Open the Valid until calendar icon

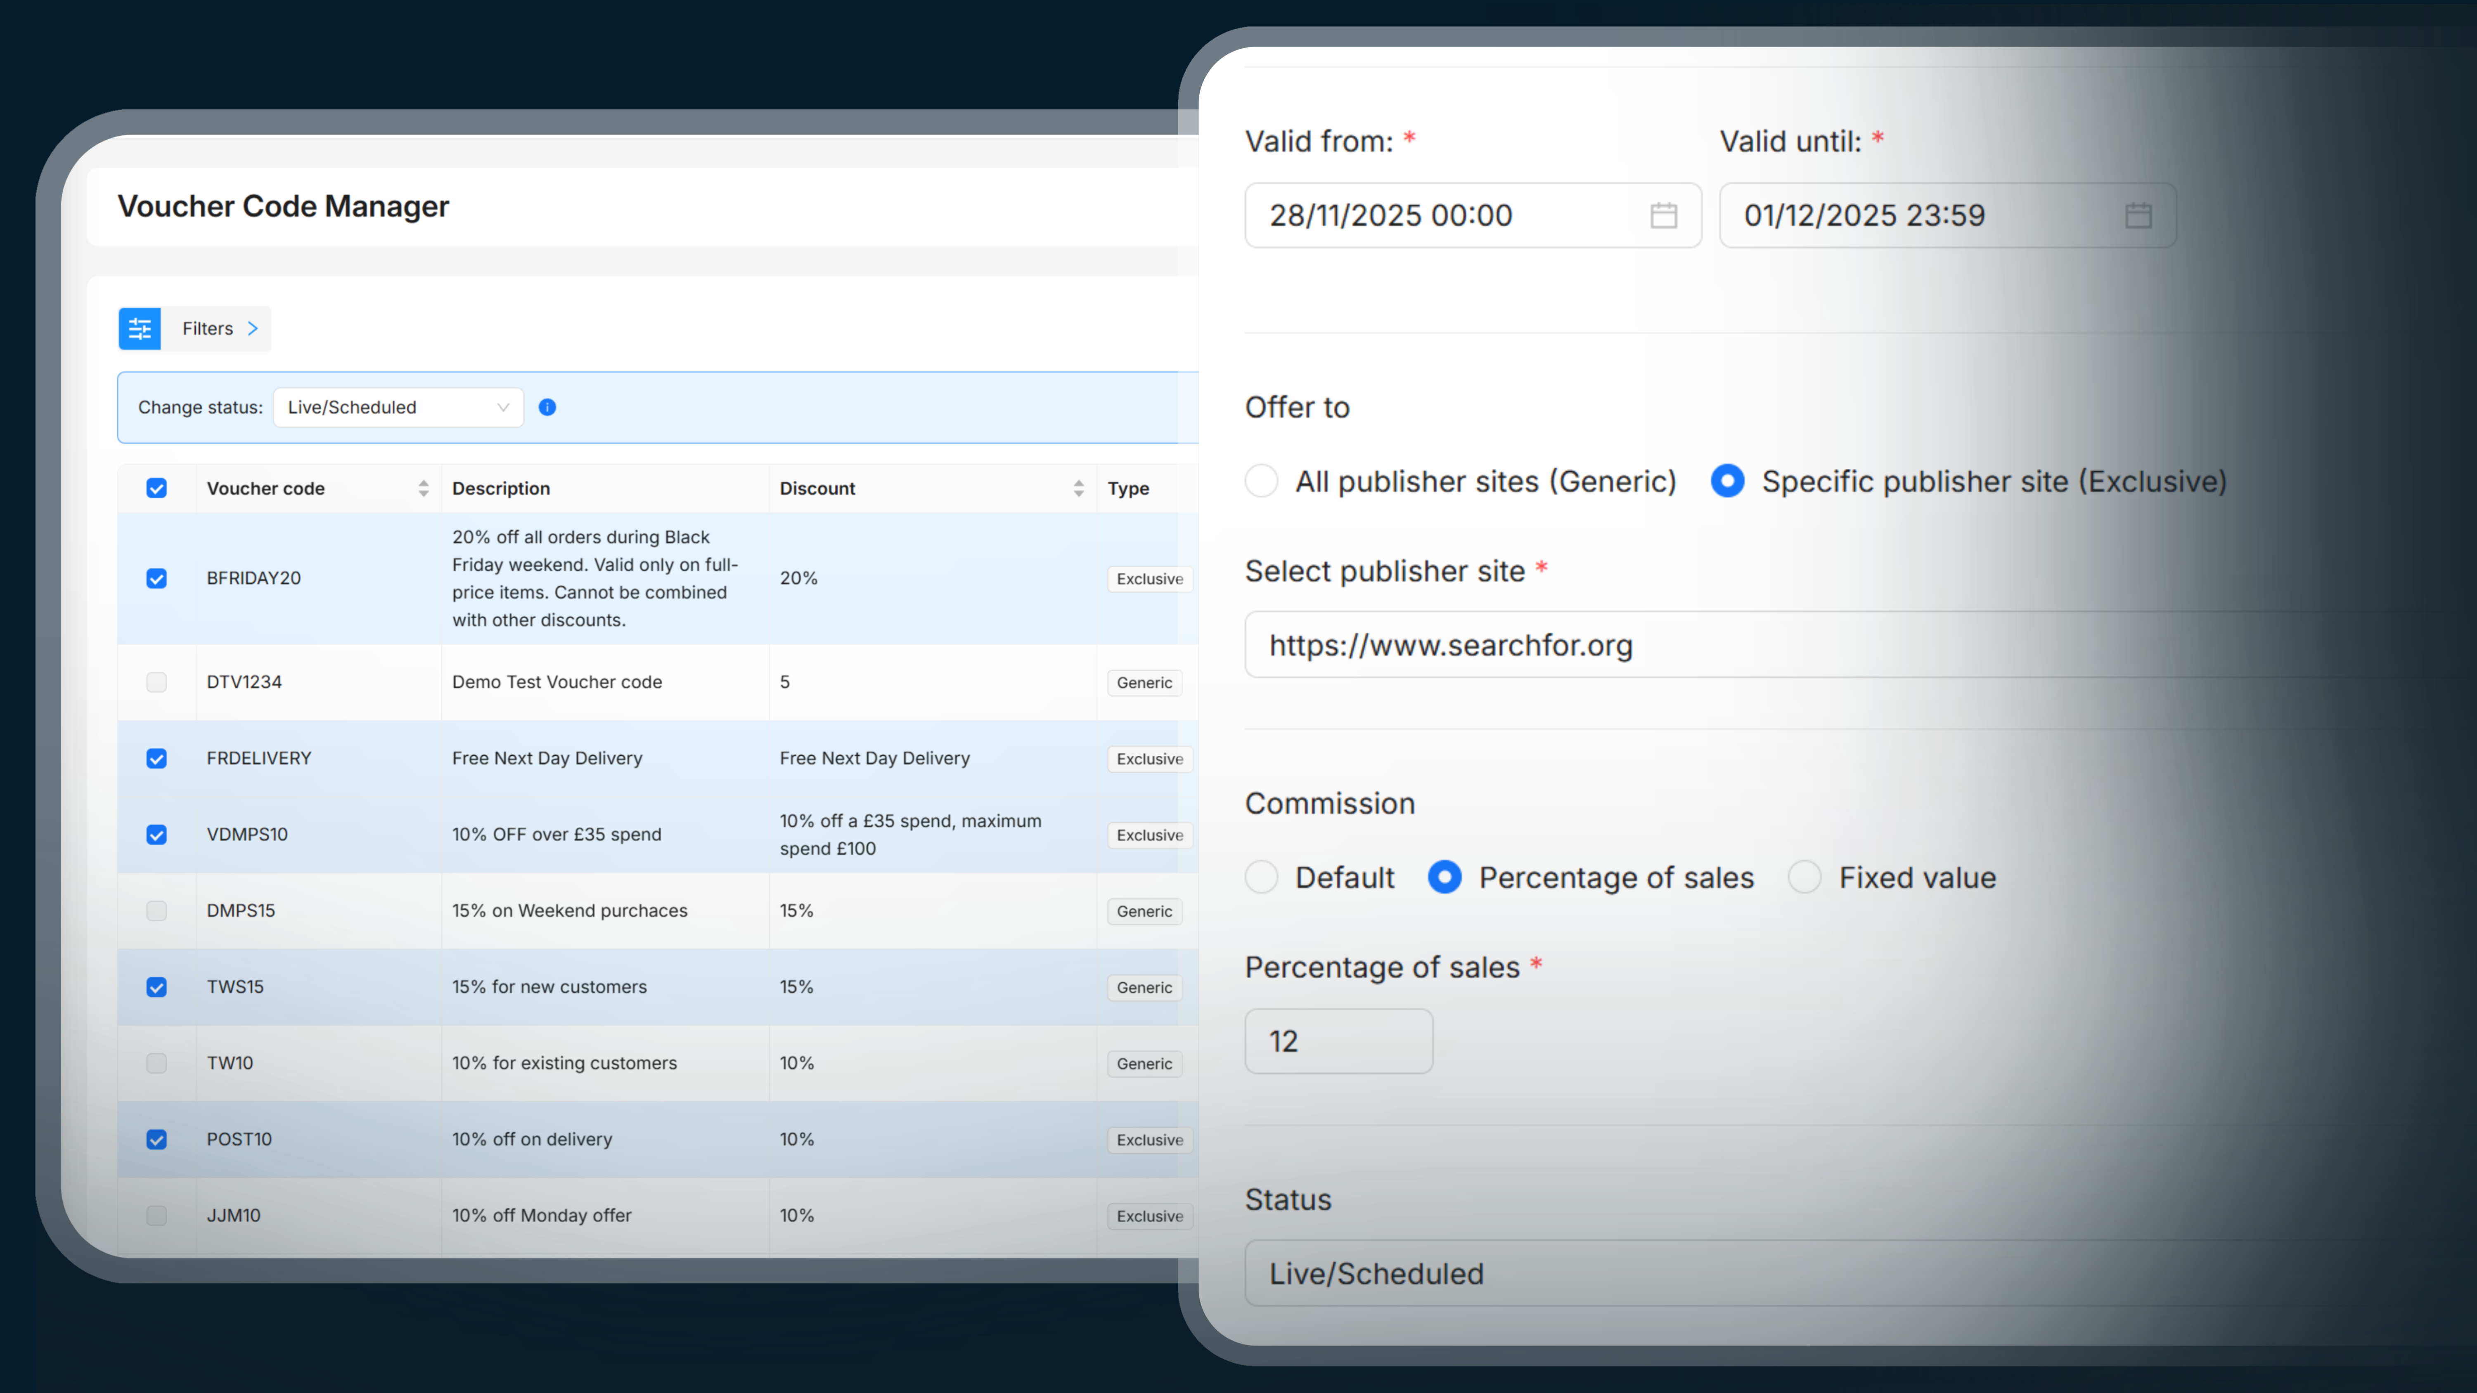(2138, 215)
